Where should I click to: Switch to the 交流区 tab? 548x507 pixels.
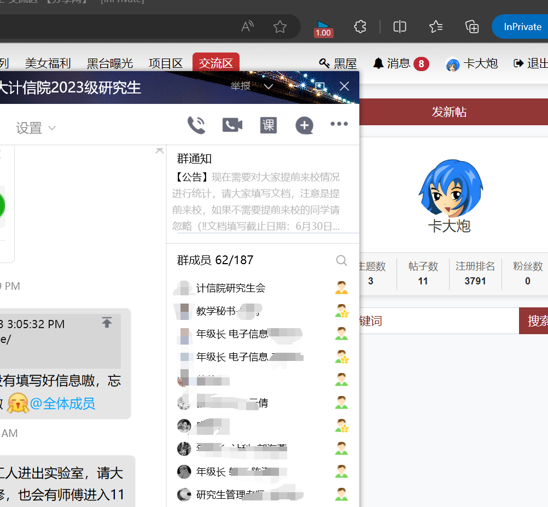point(215,63)
